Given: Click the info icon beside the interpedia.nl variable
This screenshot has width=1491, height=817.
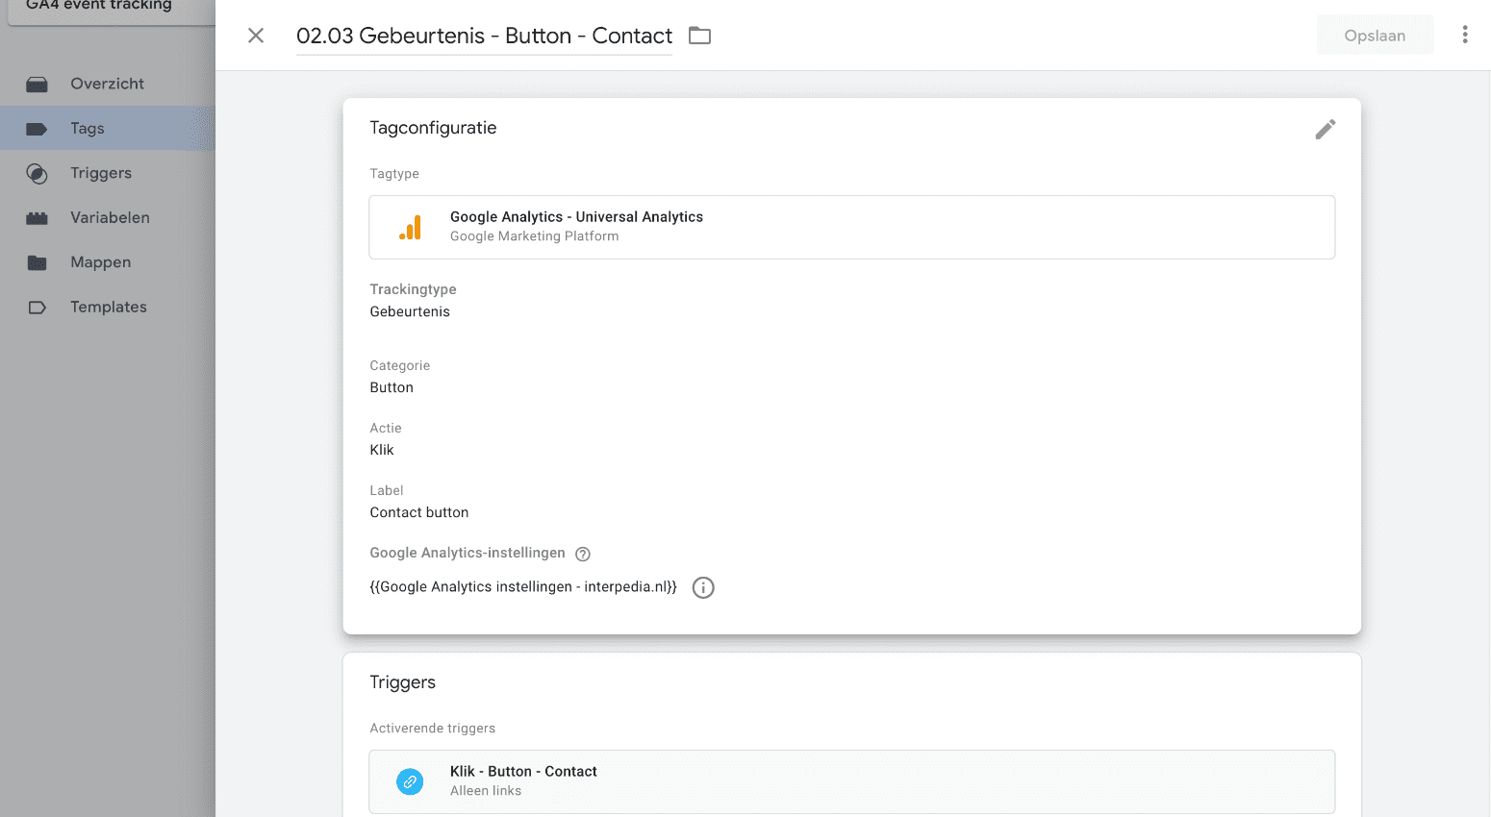Looking at the screenshot, I should (x=703, y=587).
